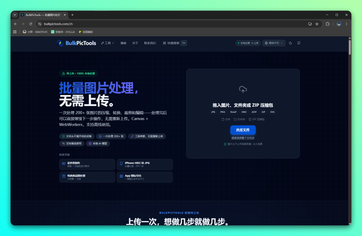This screenshot has height=236, width=362.
Task: Click 零上传 · 100% 本地处理 badge
Action: 78,74
